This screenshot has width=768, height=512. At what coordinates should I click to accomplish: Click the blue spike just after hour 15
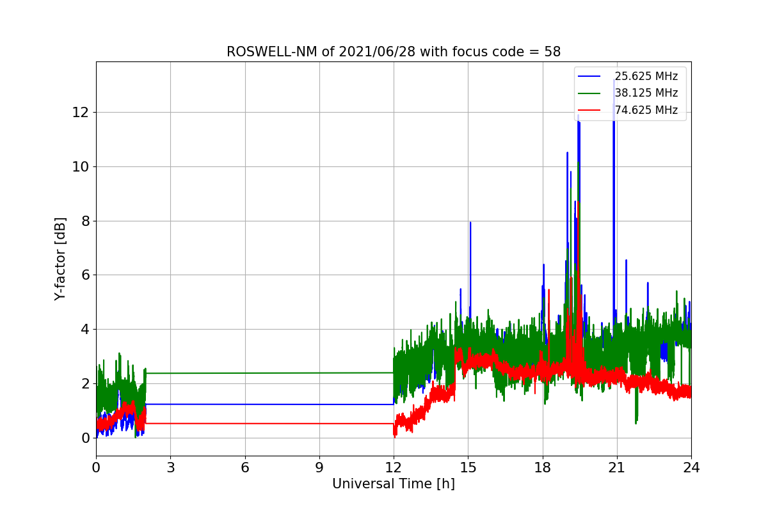(x=470, y=269)
